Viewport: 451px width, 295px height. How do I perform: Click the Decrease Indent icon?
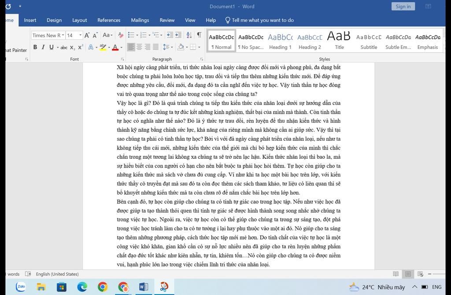[170, 35]
